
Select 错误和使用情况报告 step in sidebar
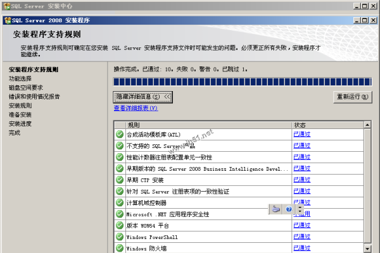[34, 97]
